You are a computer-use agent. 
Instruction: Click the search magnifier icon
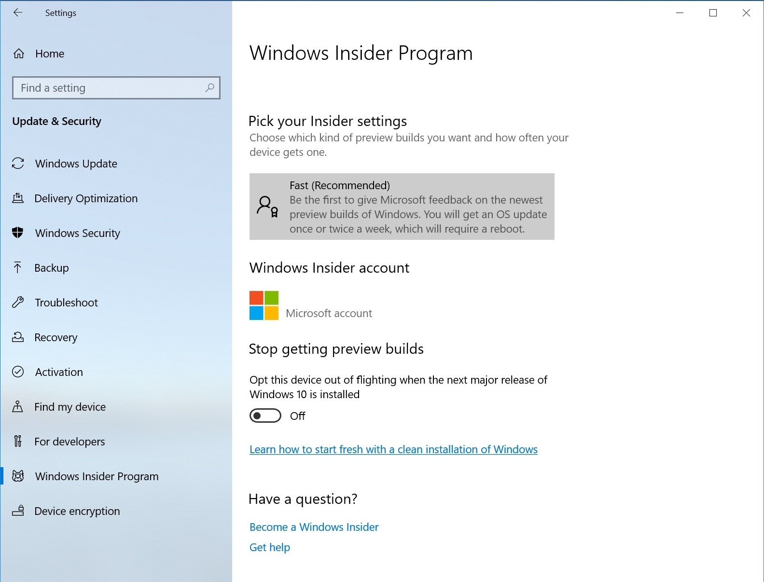point(209,88)
